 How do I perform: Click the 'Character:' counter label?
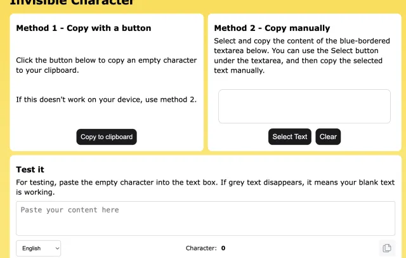pos(201,248)
